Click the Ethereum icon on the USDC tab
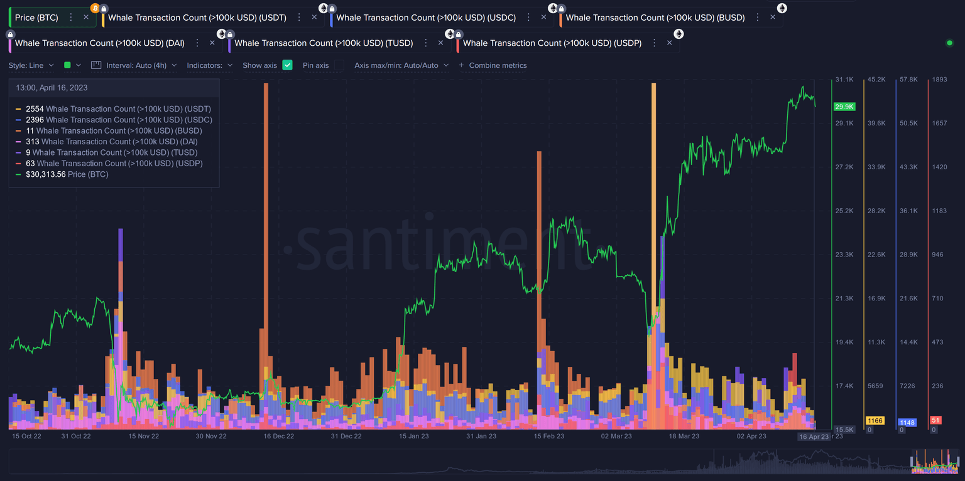965x481 pixels. (322, 8)
